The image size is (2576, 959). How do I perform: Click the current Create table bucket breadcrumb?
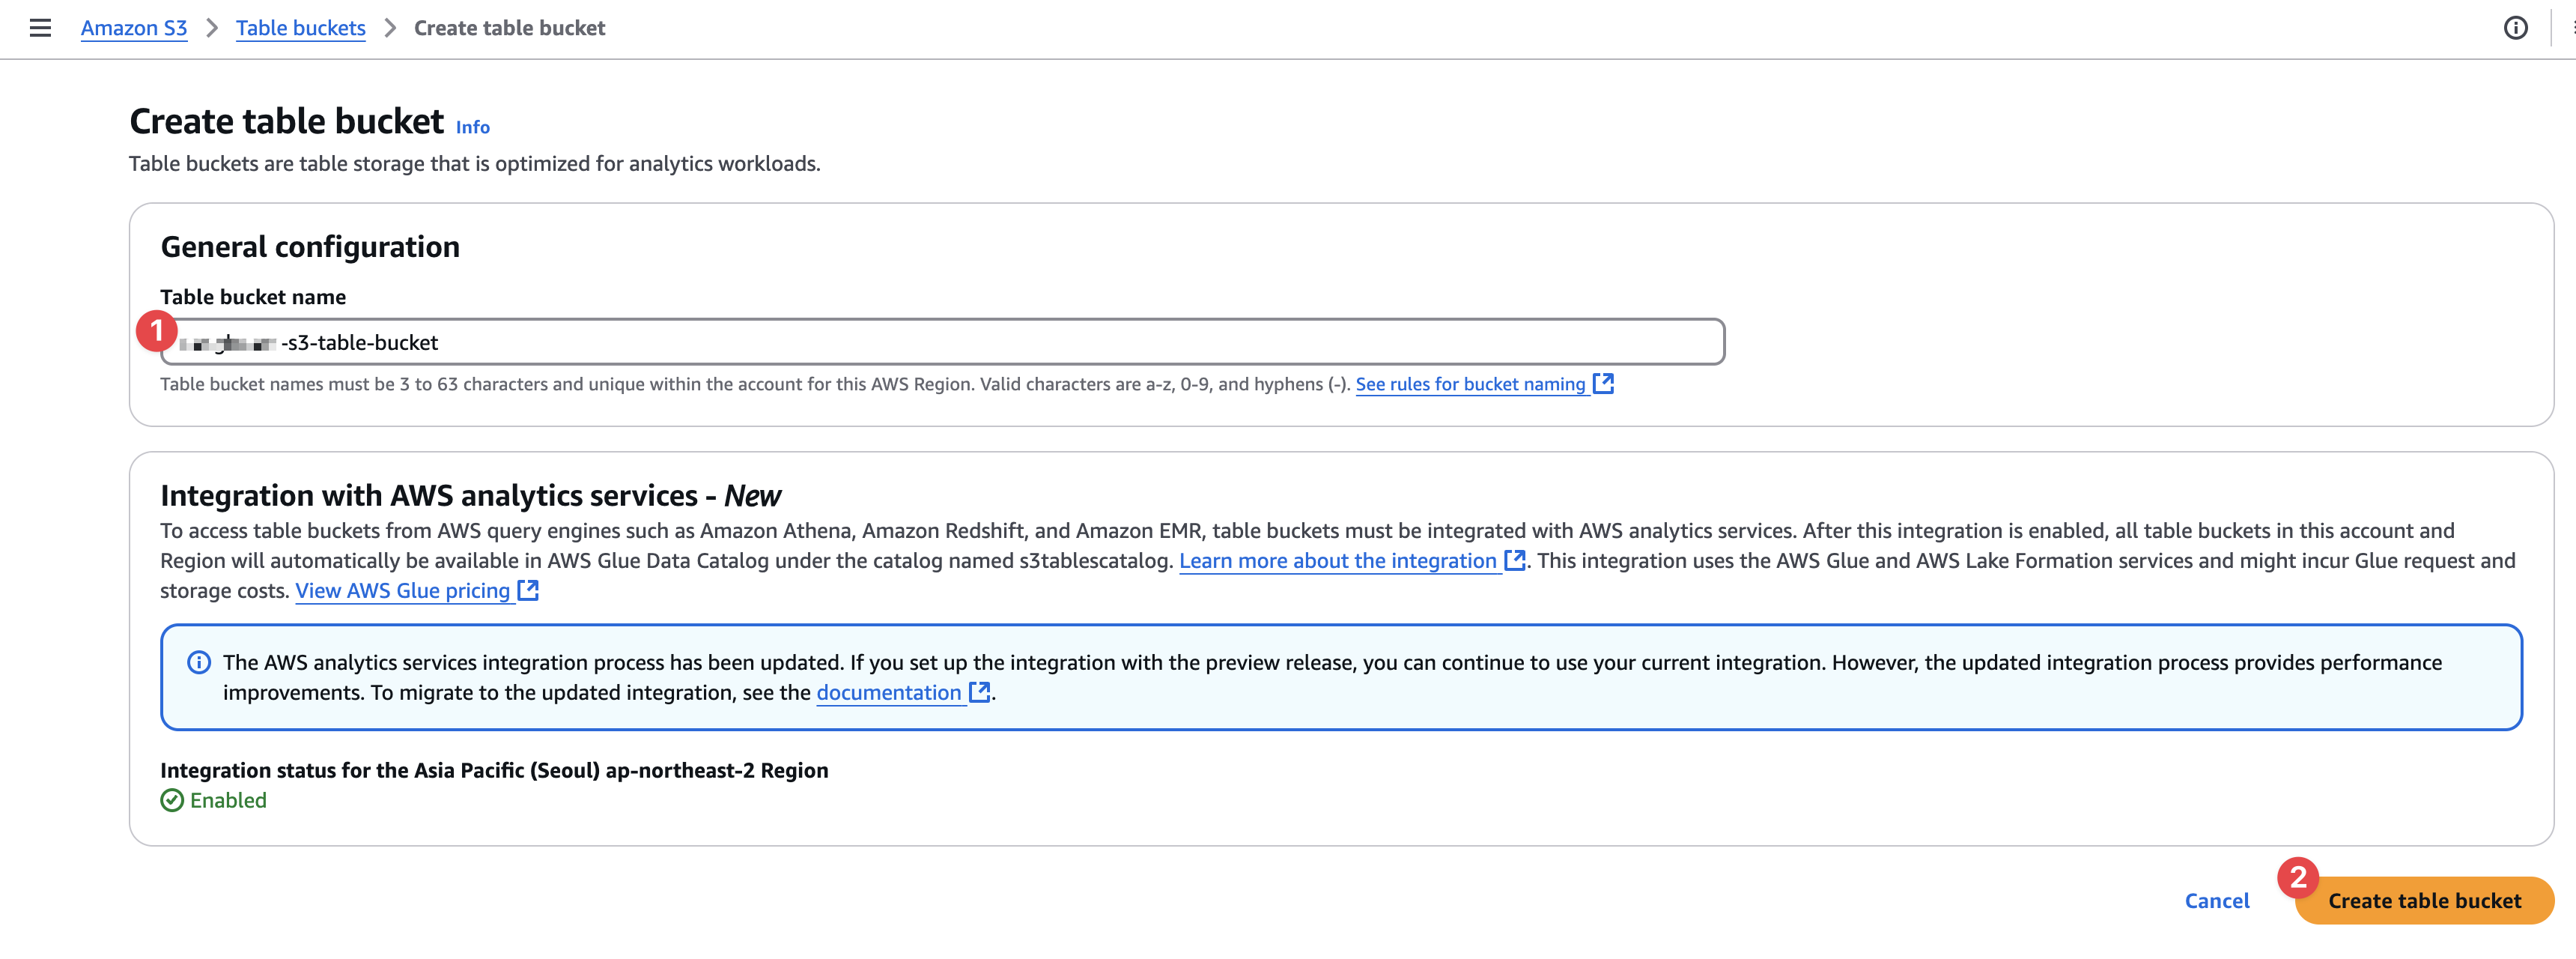point(509,28)
